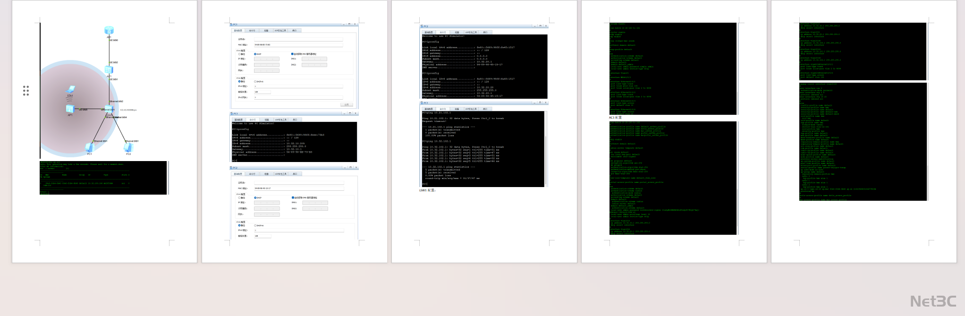Click the AR1 router icon
This screenshot has height=316, width=965.
coord(109,31)
